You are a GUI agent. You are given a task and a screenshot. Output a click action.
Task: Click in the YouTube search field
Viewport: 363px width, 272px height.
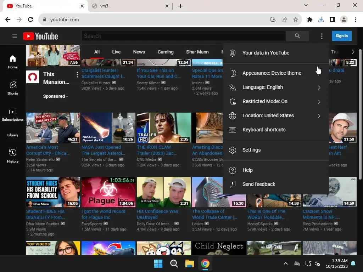point(184,36)
